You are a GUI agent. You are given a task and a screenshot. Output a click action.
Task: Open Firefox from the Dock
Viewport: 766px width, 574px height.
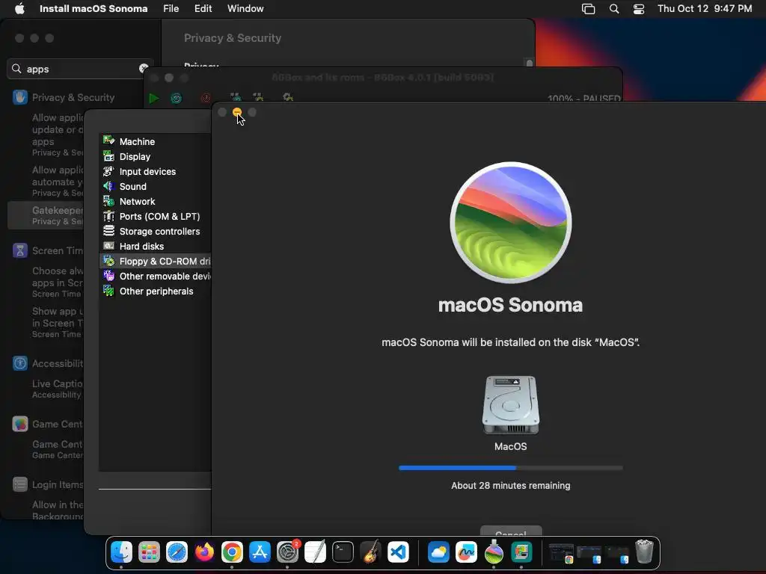204,552
